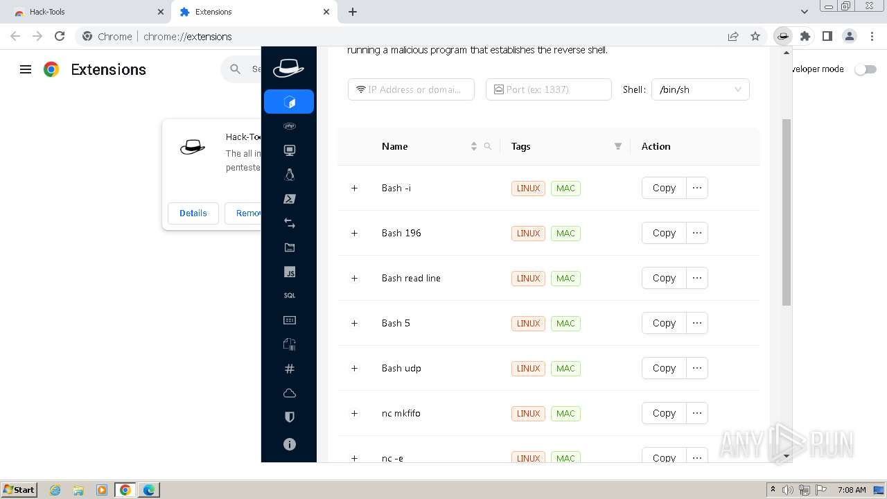Open the TTY spawn shell monitor icon
This screenshot has height=499, width=887.
click(x=290, y=150)
